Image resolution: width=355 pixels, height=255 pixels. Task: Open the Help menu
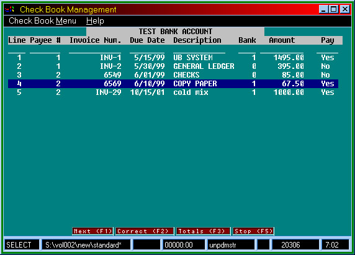tap(95, 21)
